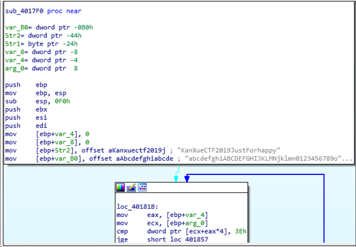Click the "KanXueCTF2019JustForhappy" string comment

229,150
